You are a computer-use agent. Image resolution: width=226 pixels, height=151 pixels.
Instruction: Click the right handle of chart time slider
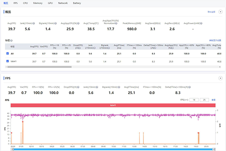214,149
